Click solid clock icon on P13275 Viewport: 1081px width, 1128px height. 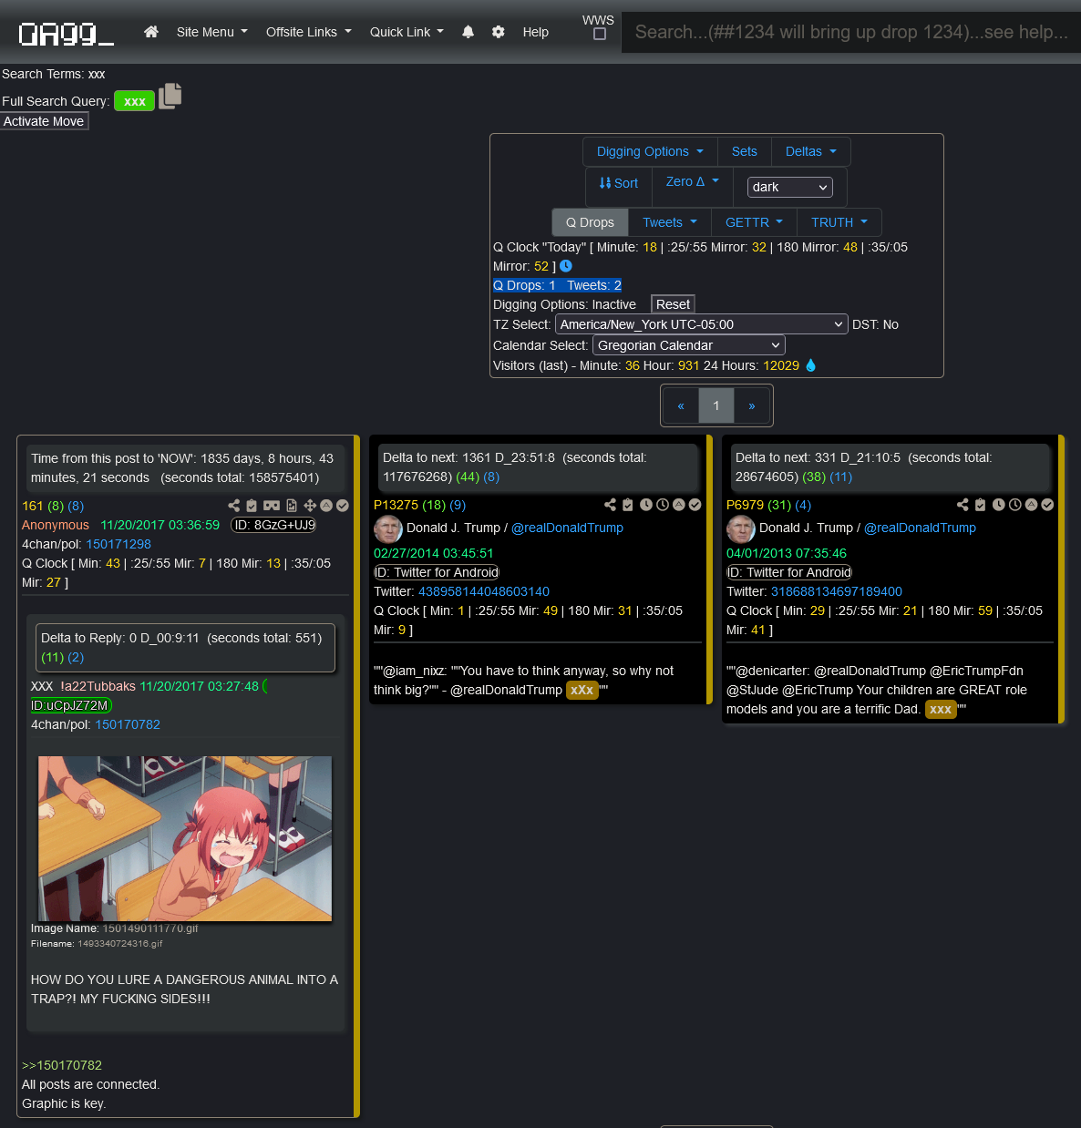click(646, 505)
